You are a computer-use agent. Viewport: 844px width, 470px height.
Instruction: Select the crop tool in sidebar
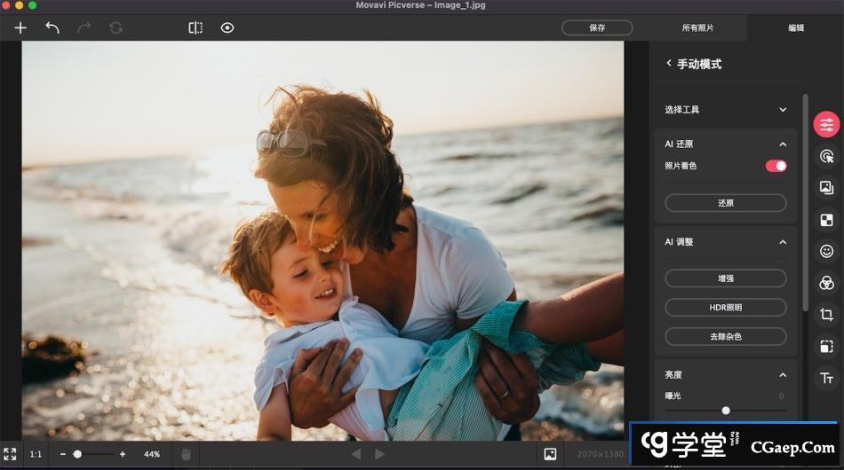click(x=826, y=315)
